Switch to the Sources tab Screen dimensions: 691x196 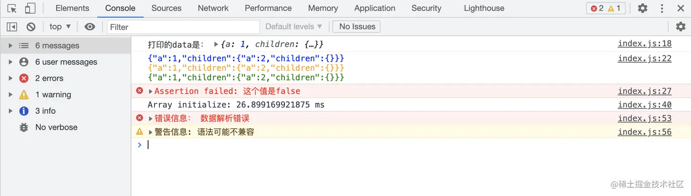pos(166,8)
